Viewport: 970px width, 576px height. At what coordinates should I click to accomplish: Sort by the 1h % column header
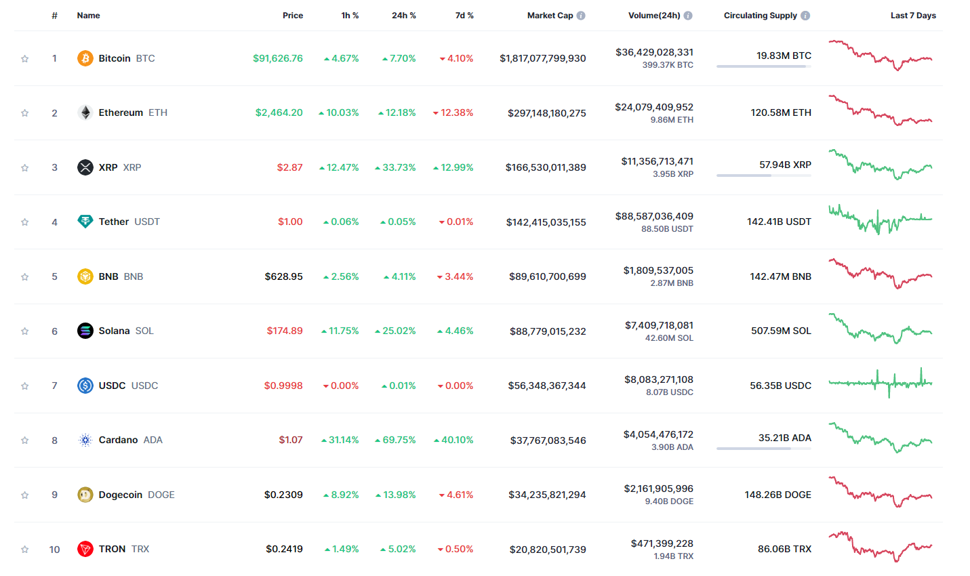(350, 16)
